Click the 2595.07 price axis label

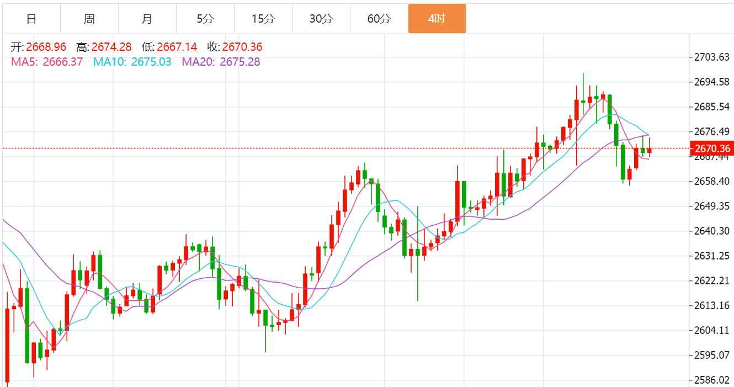pos(712,355)
